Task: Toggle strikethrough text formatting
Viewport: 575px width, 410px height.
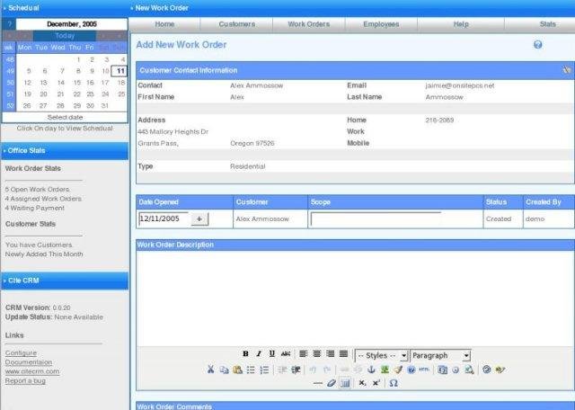Action: (286, 355)
